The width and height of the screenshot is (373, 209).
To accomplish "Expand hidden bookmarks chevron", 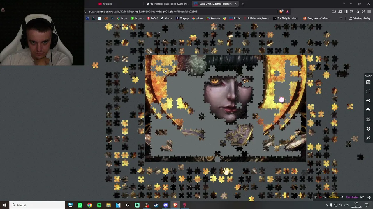I will coord(341,18).
